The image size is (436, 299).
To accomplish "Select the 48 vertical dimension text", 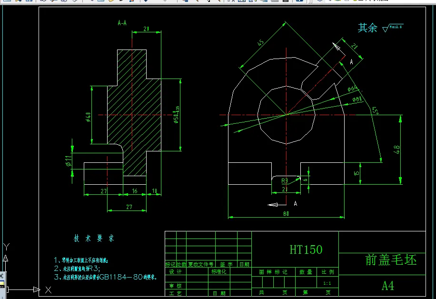I will click(397, 149).
